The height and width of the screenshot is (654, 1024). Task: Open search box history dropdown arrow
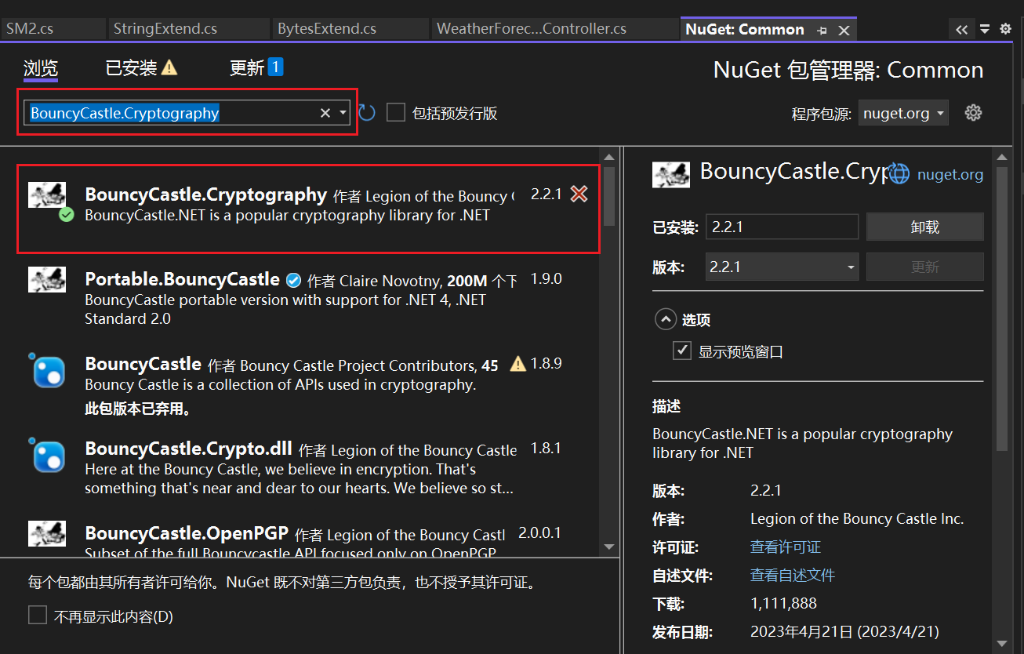343,113
